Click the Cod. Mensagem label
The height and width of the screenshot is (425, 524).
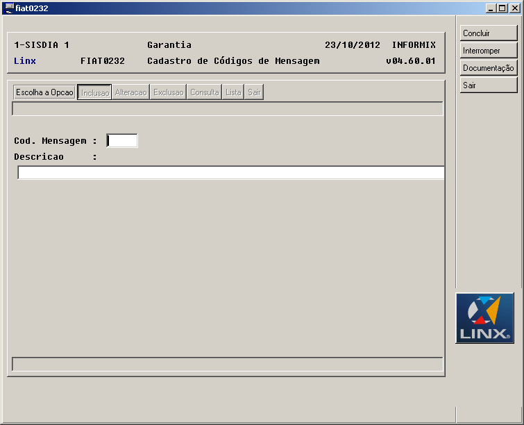(56, 141)
